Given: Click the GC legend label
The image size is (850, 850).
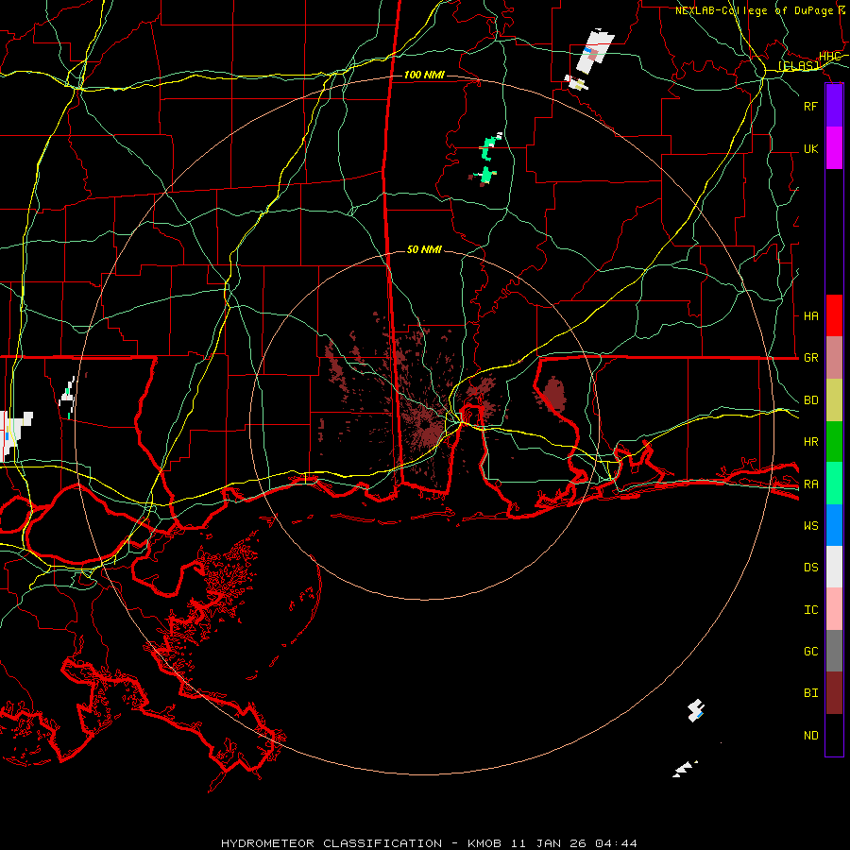Looking at the screenshot, I should [810, 651].
